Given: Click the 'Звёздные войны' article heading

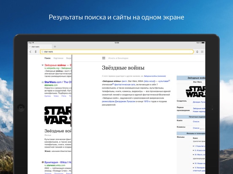Looking at the screenshot, I should point(123,68).
